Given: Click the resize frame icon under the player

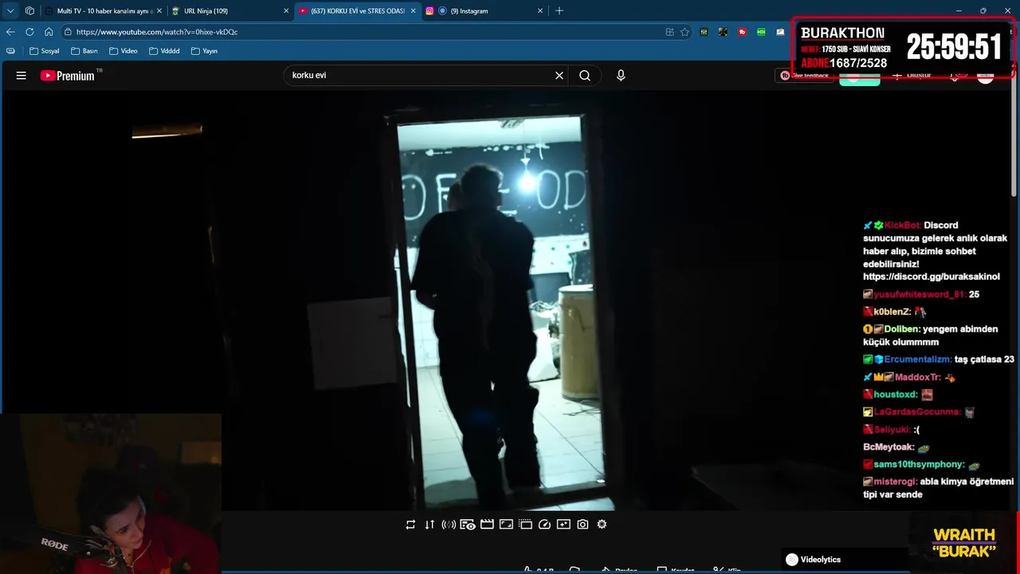Looking at the screenshot, I should tap(506, 525).
